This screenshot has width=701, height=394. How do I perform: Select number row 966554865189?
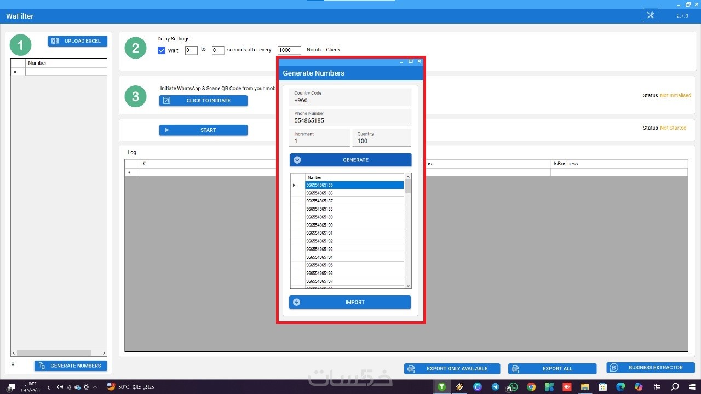point(354,217)
